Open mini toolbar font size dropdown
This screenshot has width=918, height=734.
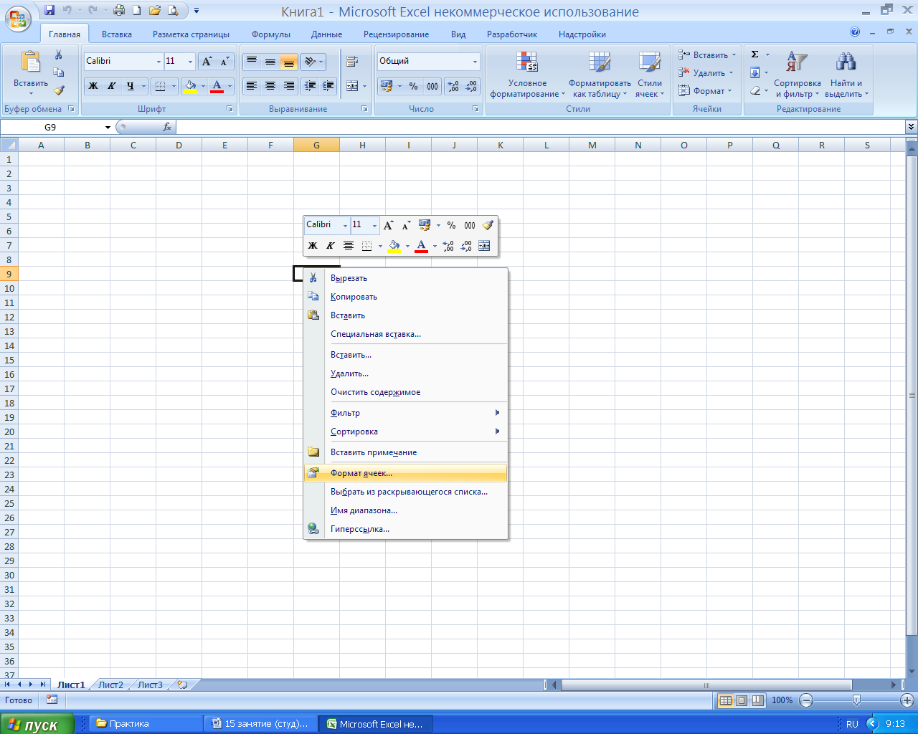pyautogui.click(x=374, y=225)
